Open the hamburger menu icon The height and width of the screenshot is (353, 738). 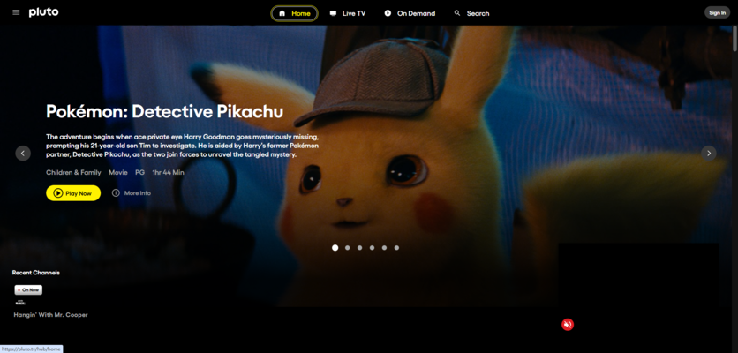16,12
